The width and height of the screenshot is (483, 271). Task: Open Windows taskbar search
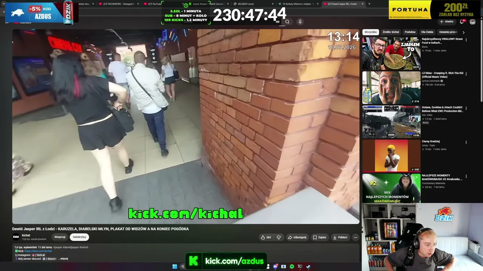point(183,266)
